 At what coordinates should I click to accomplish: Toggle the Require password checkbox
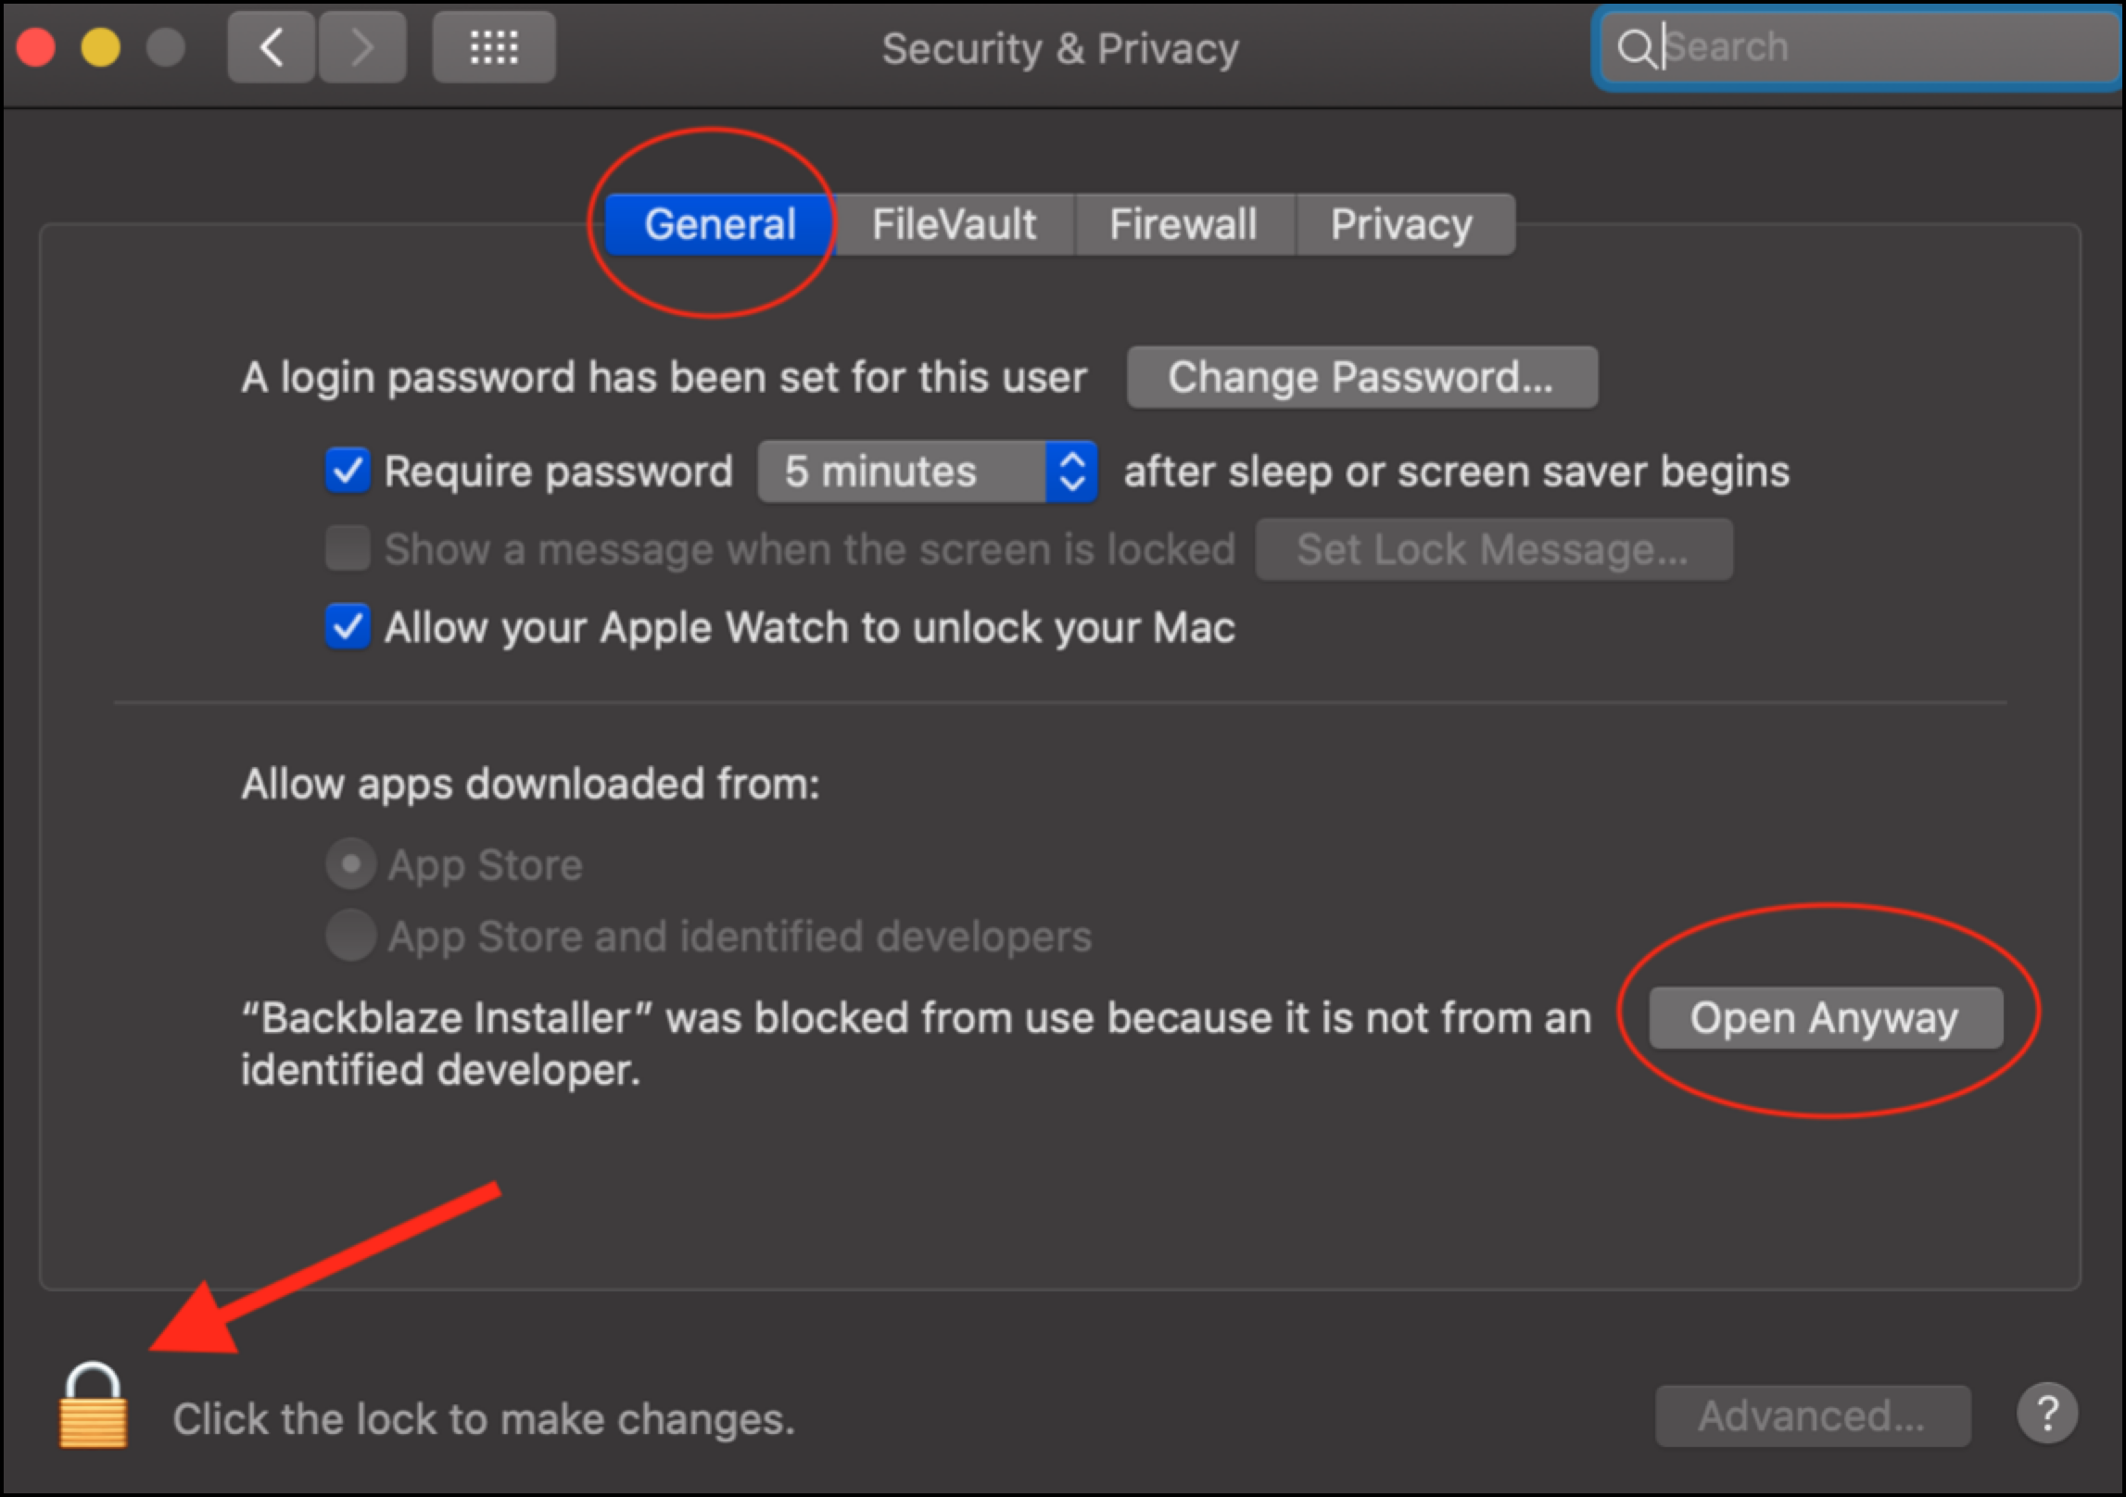(x=348, y=471)
